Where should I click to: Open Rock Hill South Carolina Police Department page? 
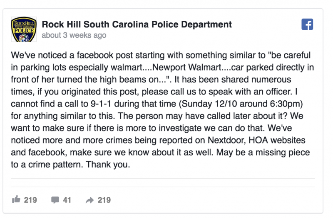click(137, 24)
